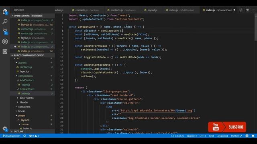Screen dimensions: 257x144
Task: Change the CRLF line ending setting
Action: click(212, 136)
